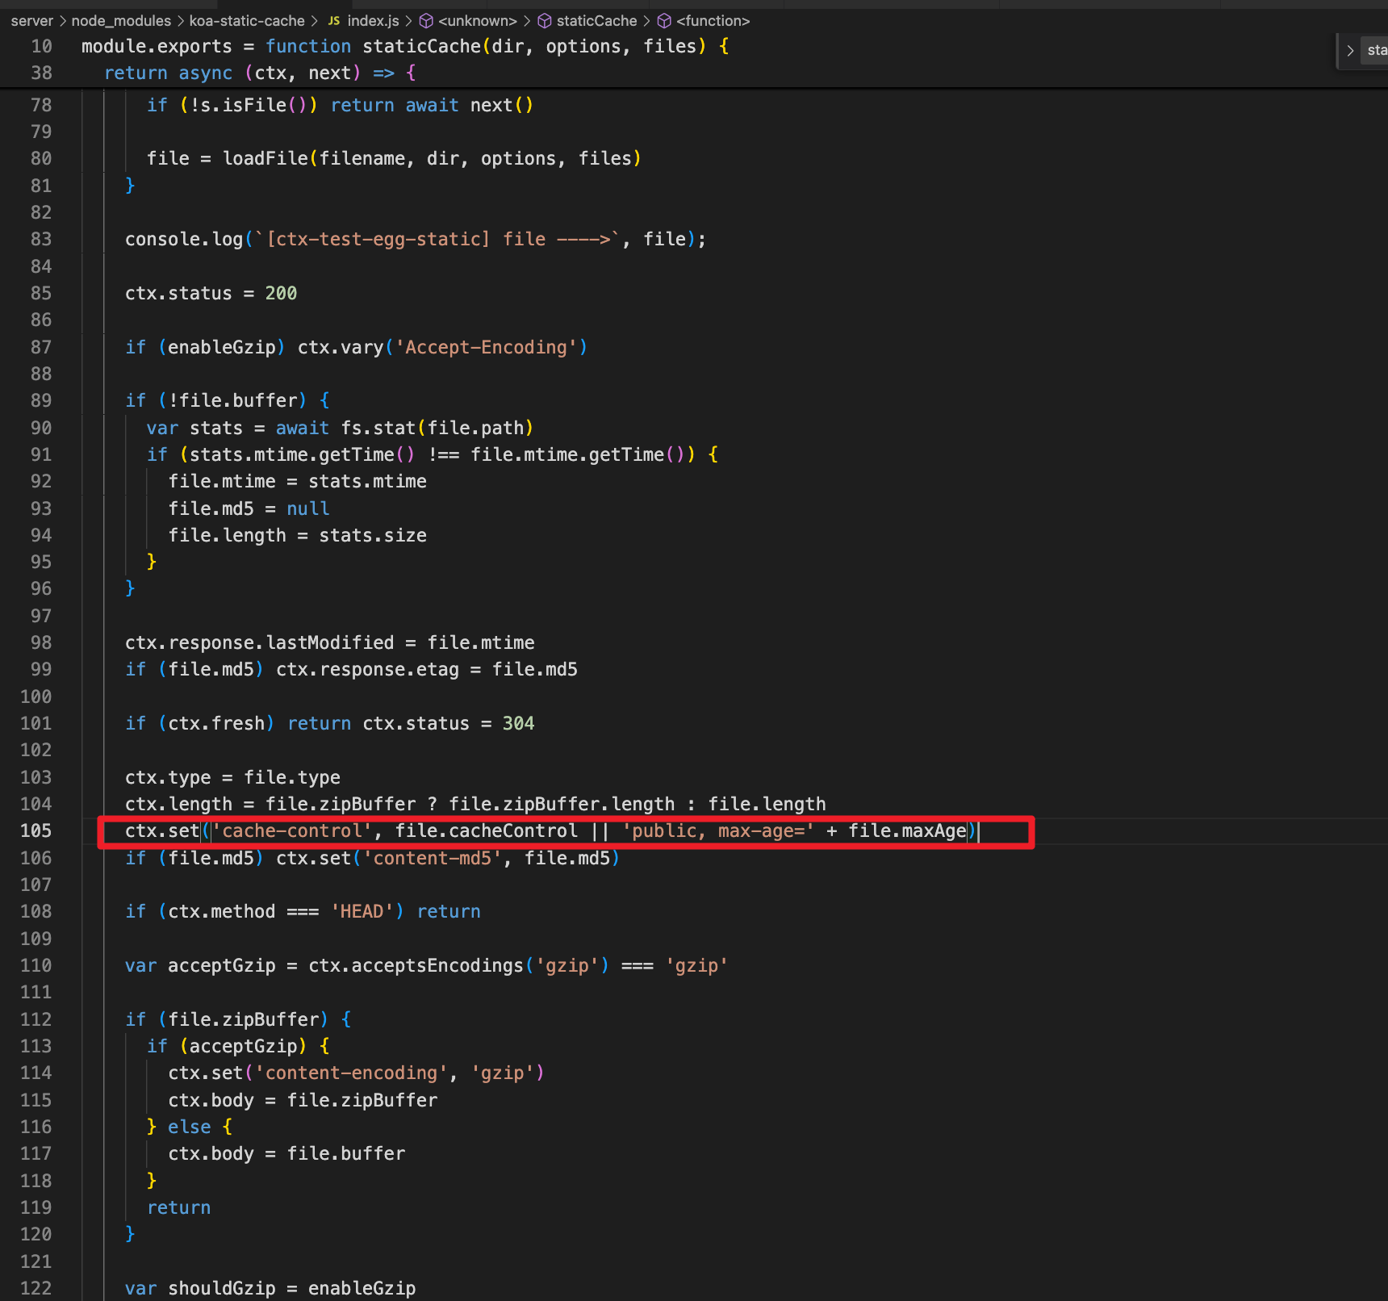Click line number 105 in gutter
The height and width of the screenshot is (1301, 1388).
[x=36, y=831]
